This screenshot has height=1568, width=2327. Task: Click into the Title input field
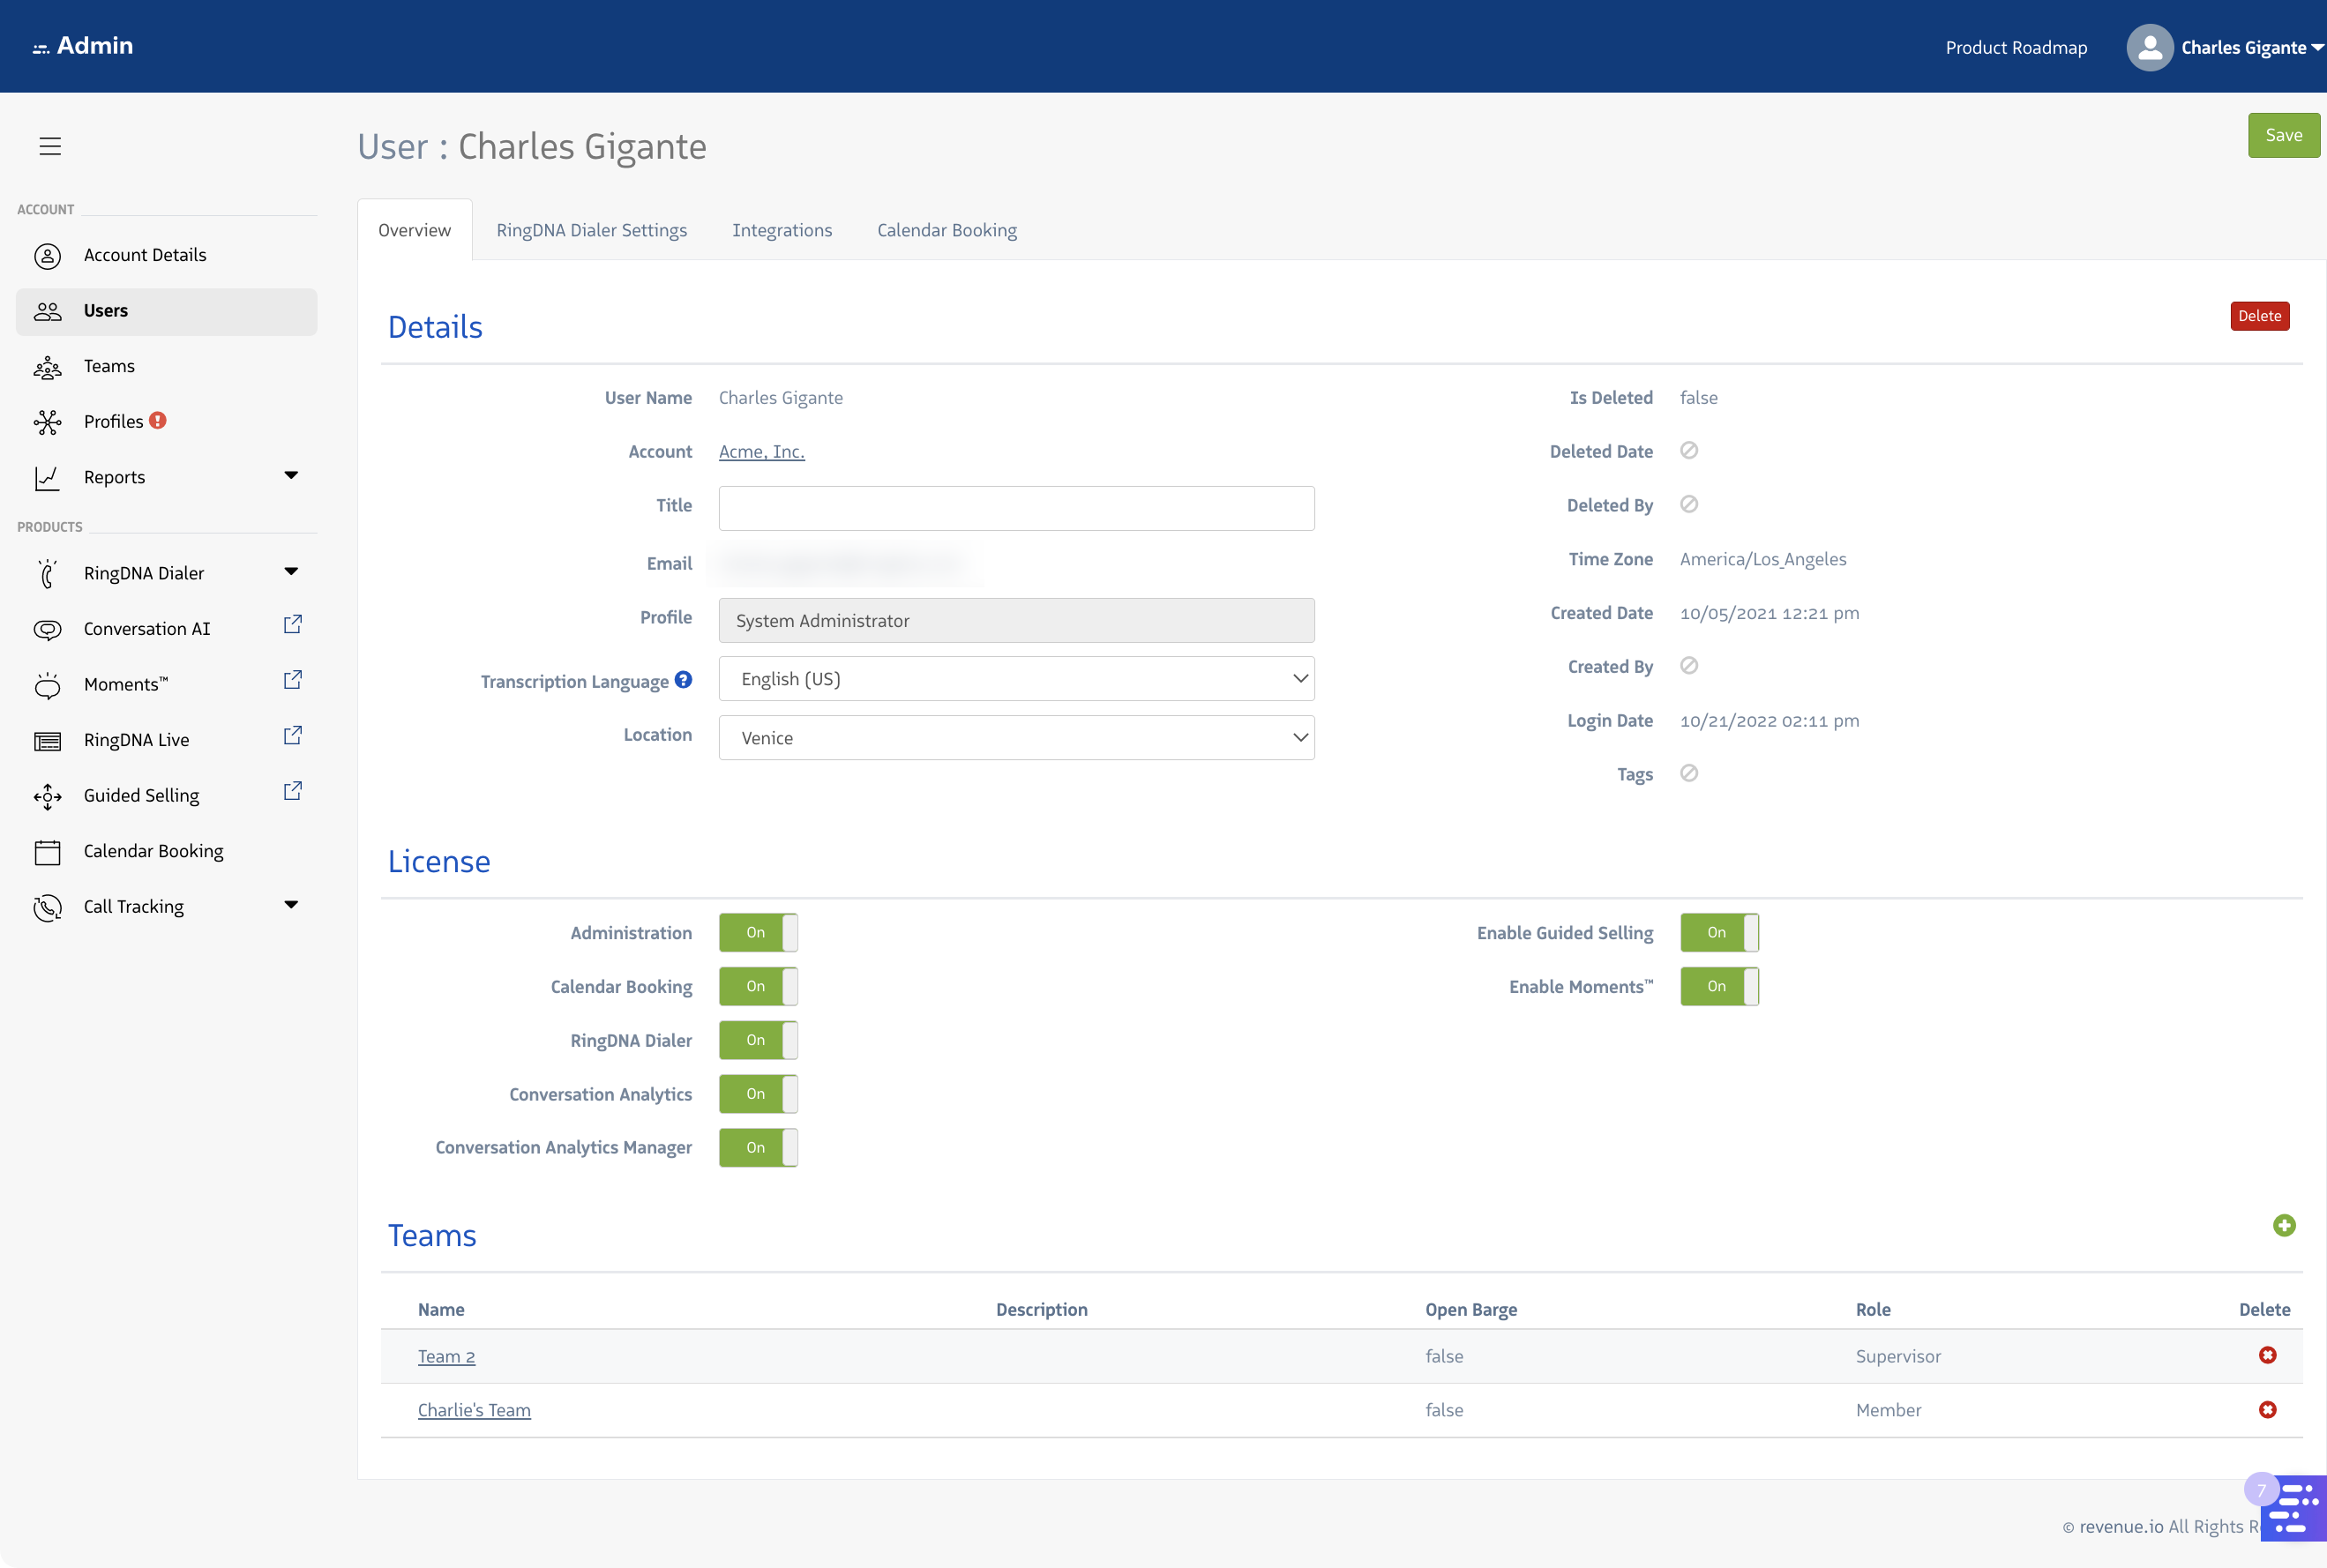1015,508
